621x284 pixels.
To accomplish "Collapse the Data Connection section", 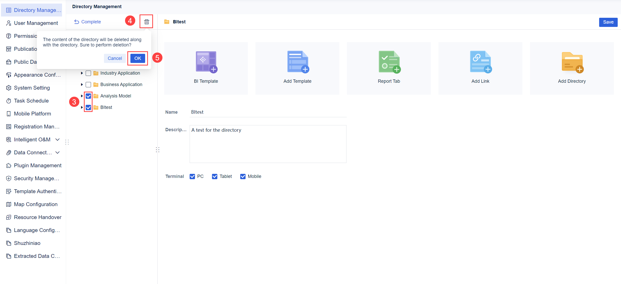I will [x=58, y=152].
